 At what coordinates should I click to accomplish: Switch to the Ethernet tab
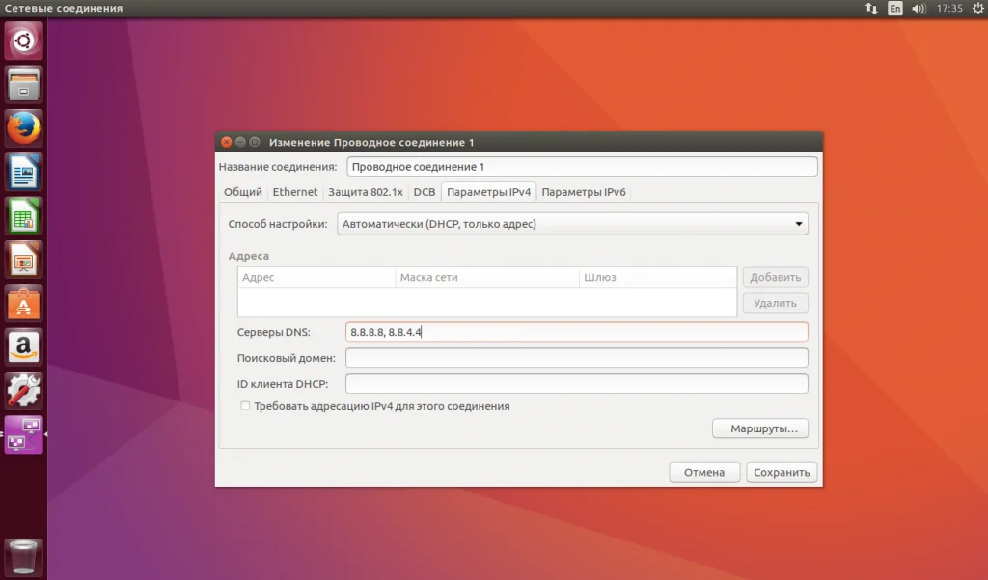tap(294, 192)
